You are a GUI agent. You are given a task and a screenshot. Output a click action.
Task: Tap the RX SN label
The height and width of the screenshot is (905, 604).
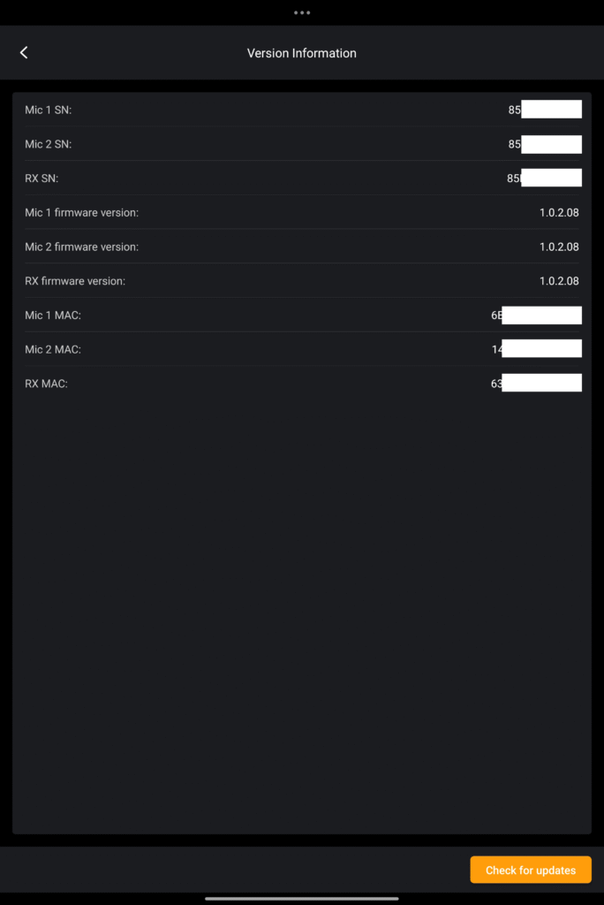(x=42, y=179)
